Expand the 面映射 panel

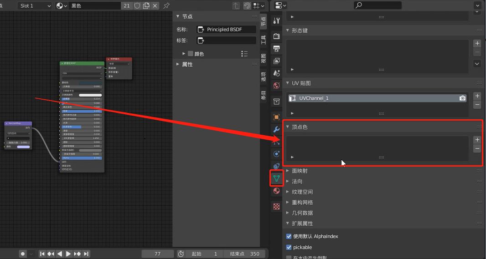tap(288, 171)
